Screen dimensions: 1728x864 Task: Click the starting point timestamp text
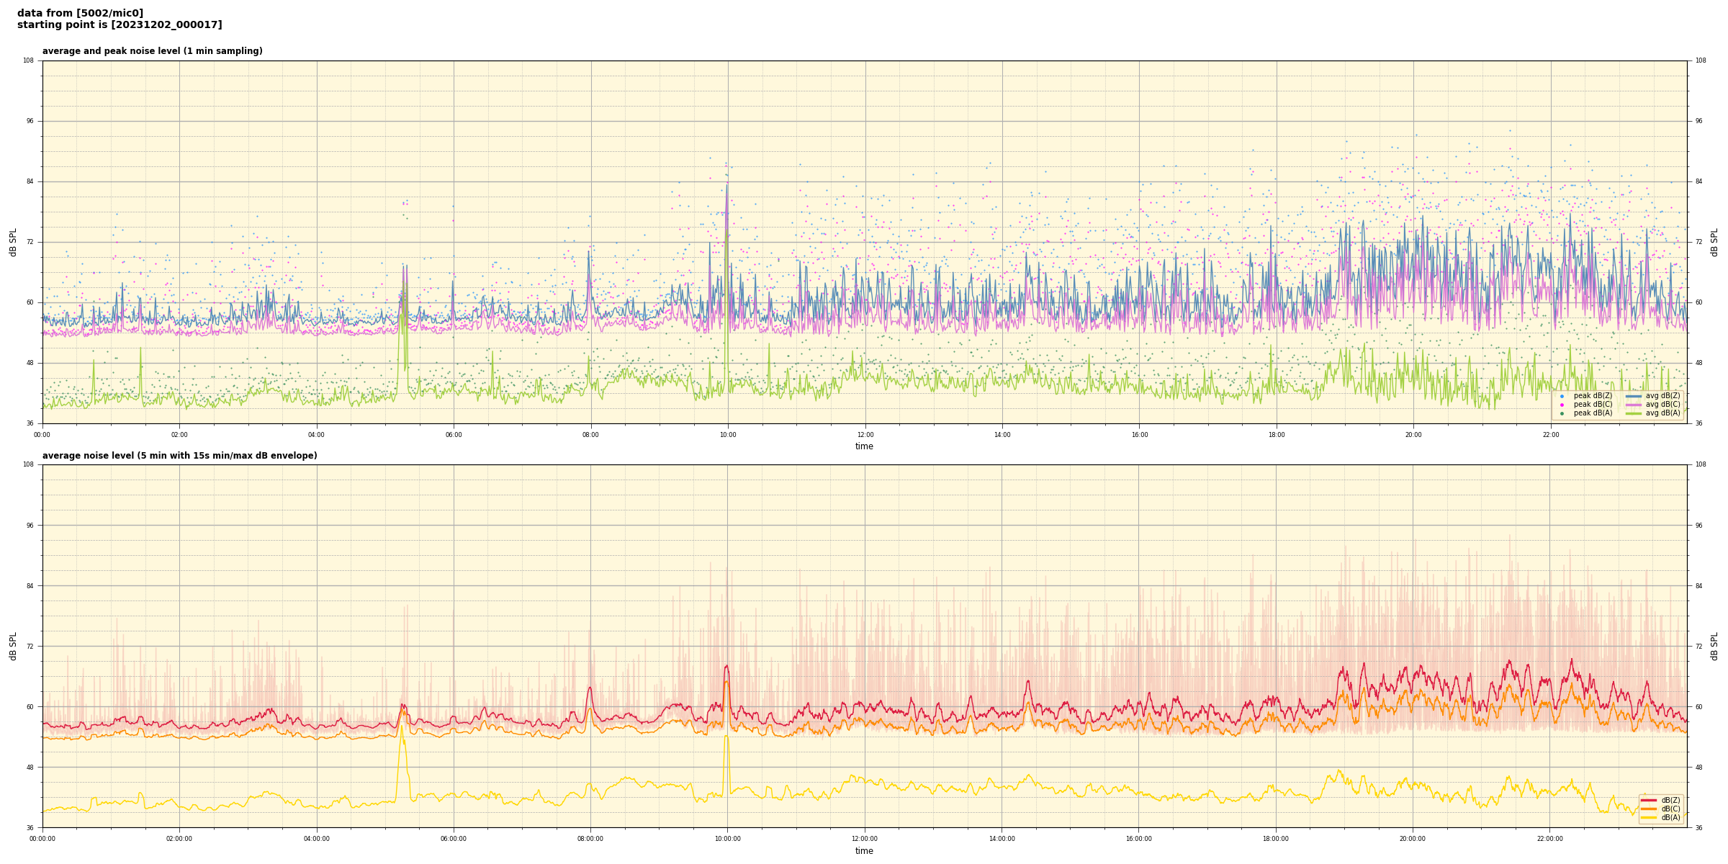120,25
